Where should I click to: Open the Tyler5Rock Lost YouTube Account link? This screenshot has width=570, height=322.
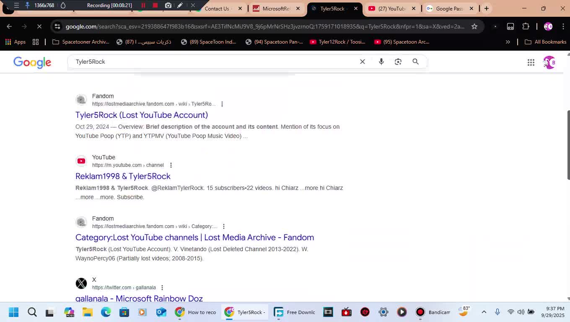142,114
